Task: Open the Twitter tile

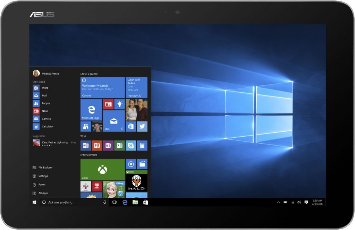Action: coord(142,127)
